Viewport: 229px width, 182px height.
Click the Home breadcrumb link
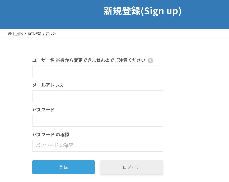[18, 33]
